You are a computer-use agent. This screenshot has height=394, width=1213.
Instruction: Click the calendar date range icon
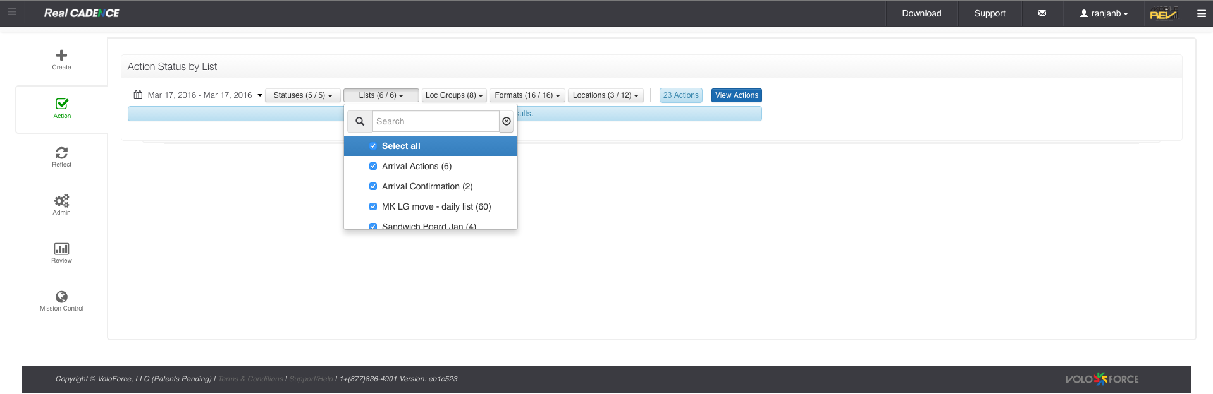(x=138, y=95)
